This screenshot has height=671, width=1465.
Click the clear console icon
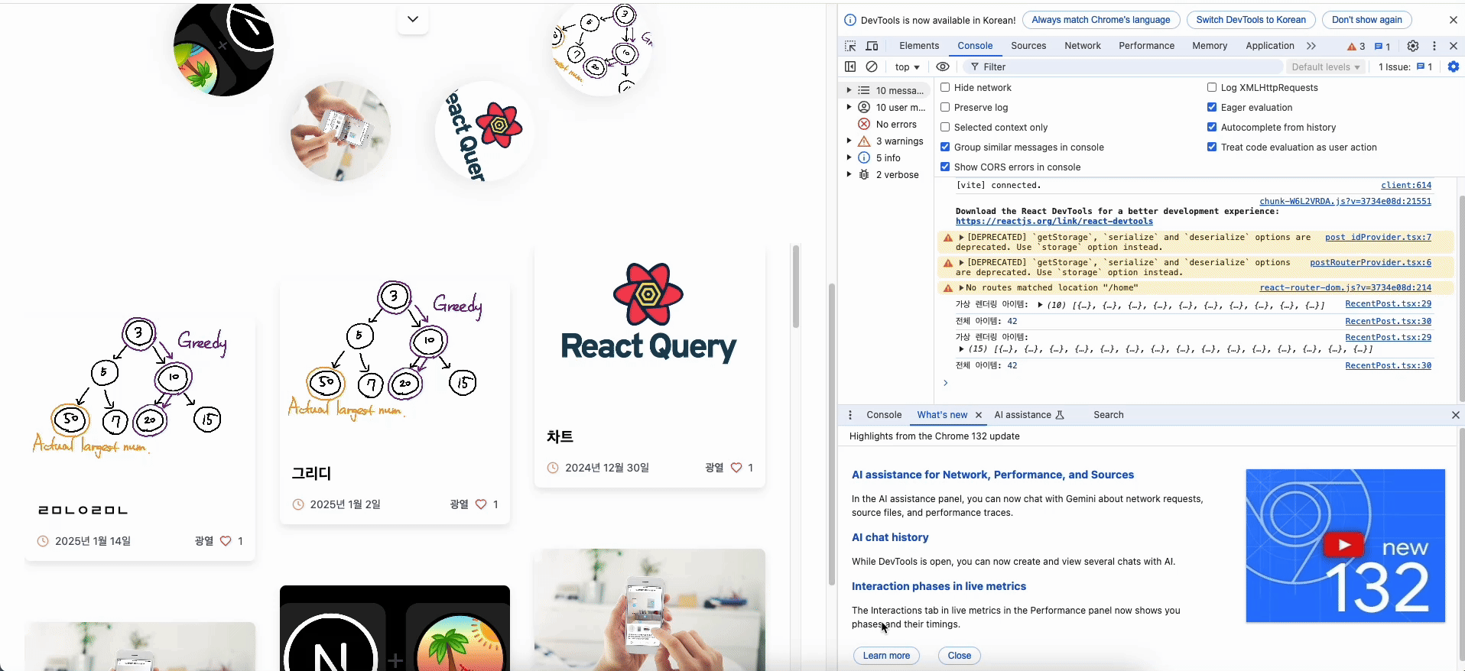pyautogui.click(x=872, y=67)
